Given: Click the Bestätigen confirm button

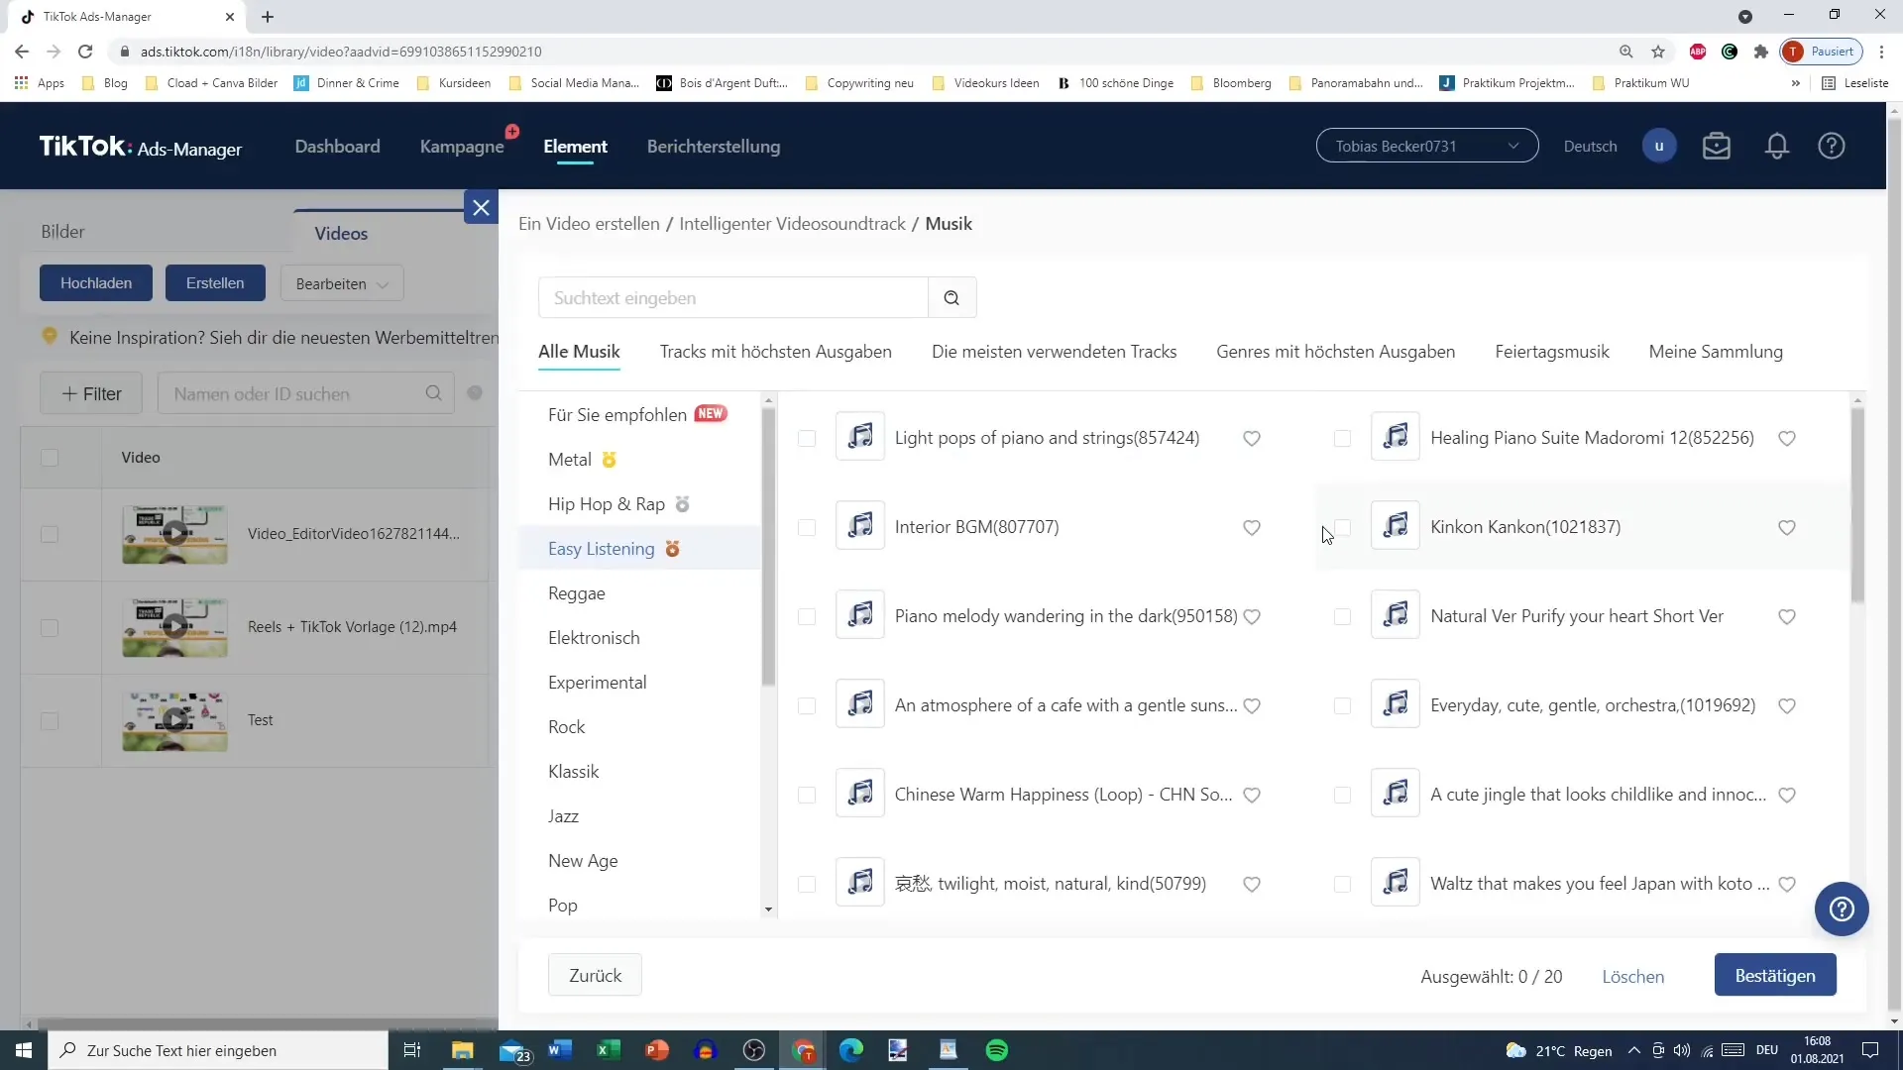Looking at the screenshot, I should [1775, 975].
